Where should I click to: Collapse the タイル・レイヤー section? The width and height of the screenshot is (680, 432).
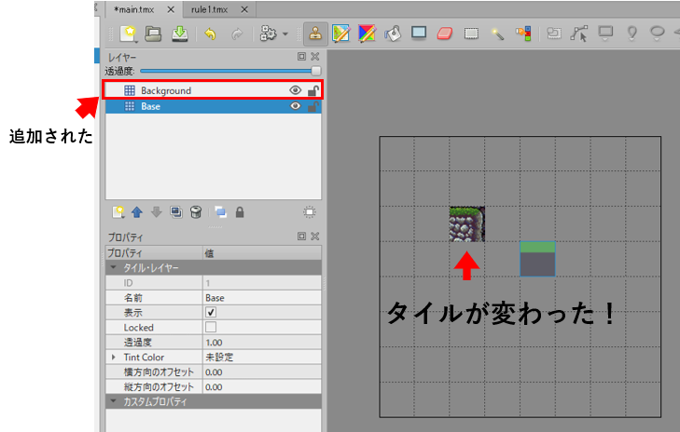114,267
